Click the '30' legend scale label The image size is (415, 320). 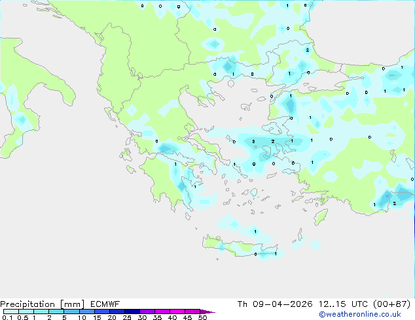tap(142, 317)
